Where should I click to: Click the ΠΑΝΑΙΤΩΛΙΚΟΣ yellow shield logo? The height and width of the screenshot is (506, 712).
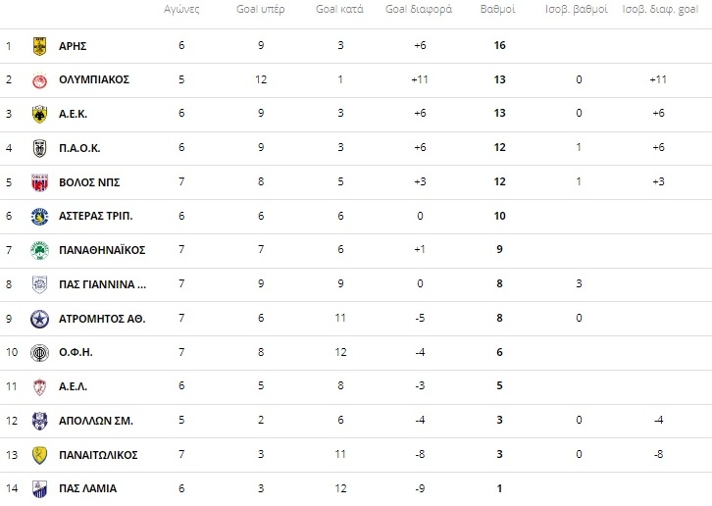(39, 455)
